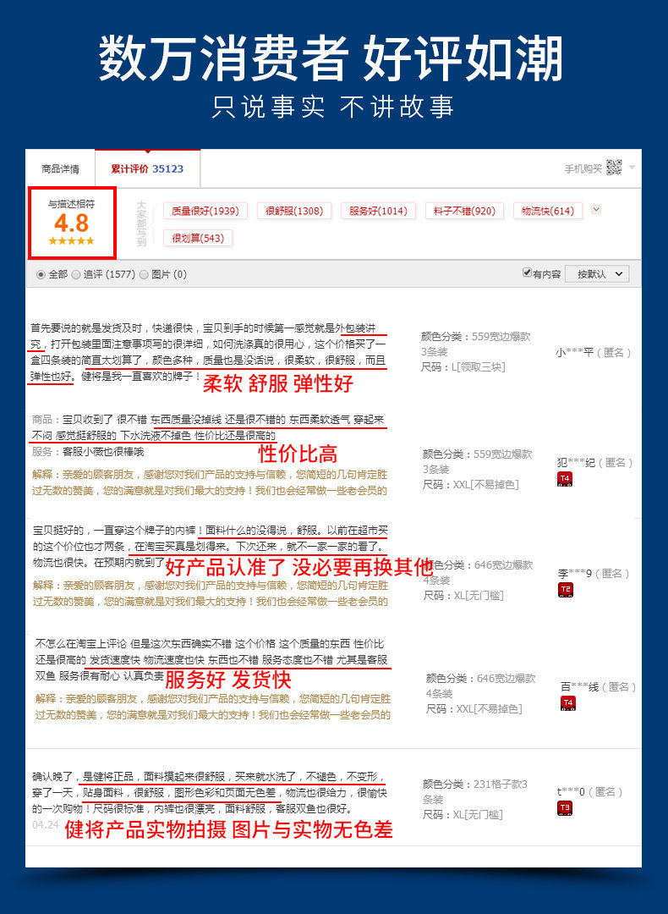Click the T4 badge under 百***线

[568, 703]
